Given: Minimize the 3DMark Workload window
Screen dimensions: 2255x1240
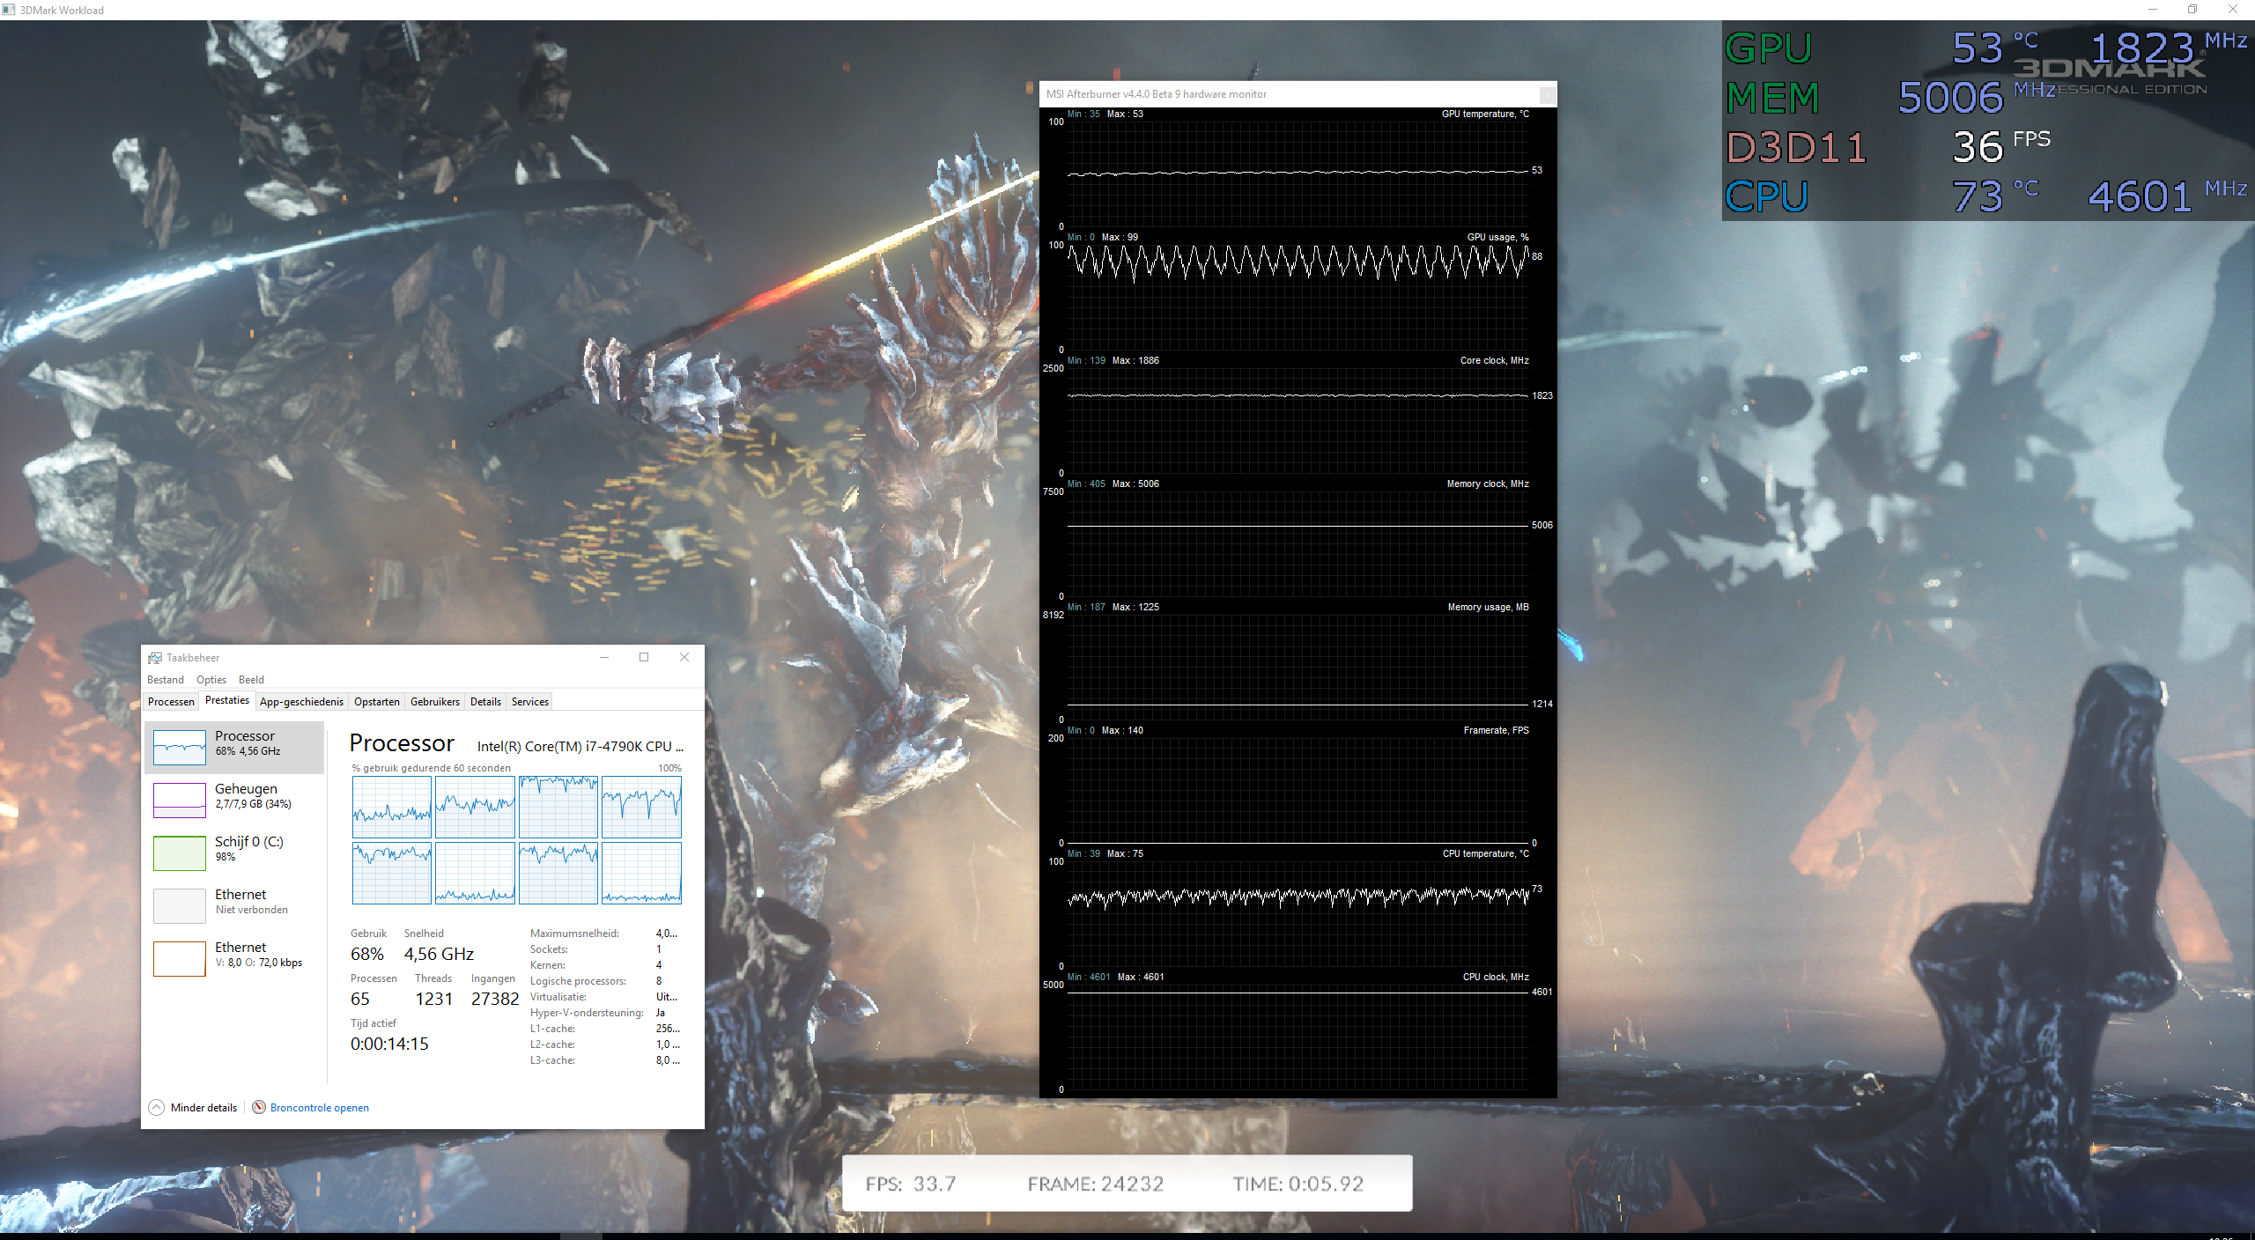Looking at the screenshot, I should tap(2152, 10).
